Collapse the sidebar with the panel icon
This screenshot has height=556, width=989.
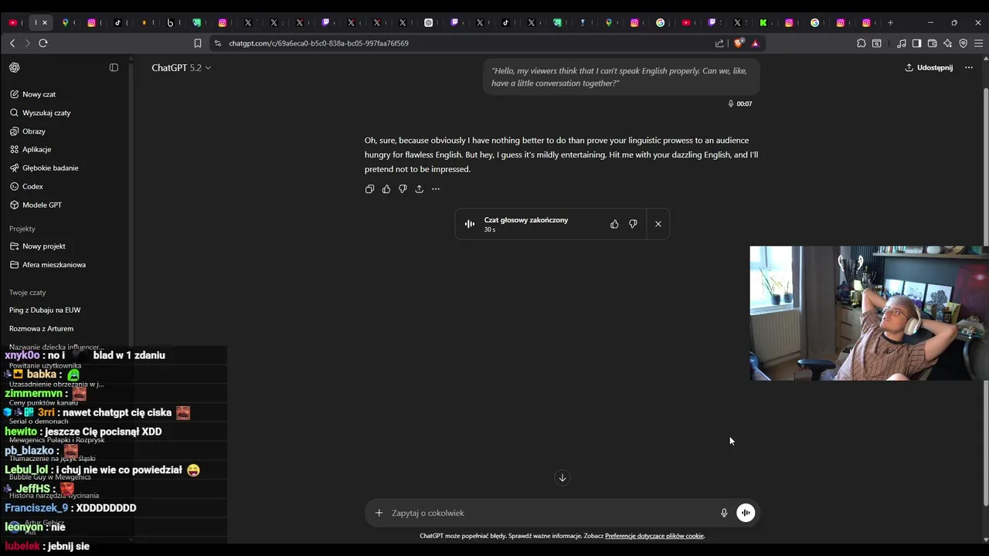click(114, 68)
